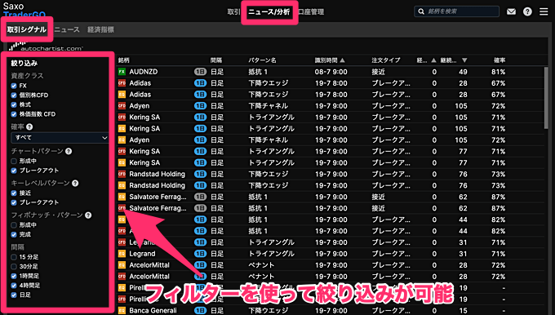Click the EQ badge beside Randstad Holding
Viewport: 555px width, 315px height.
click(x=122, y=185)
